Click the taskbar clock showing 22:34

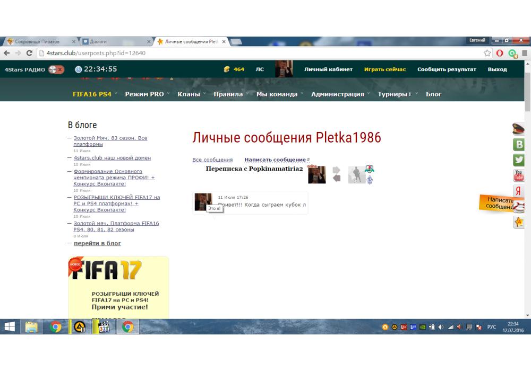click(x=513, y=327)
